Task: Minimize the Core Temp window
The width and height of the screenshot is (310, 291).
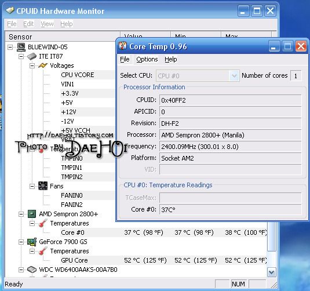Action: tap(274, 46)
